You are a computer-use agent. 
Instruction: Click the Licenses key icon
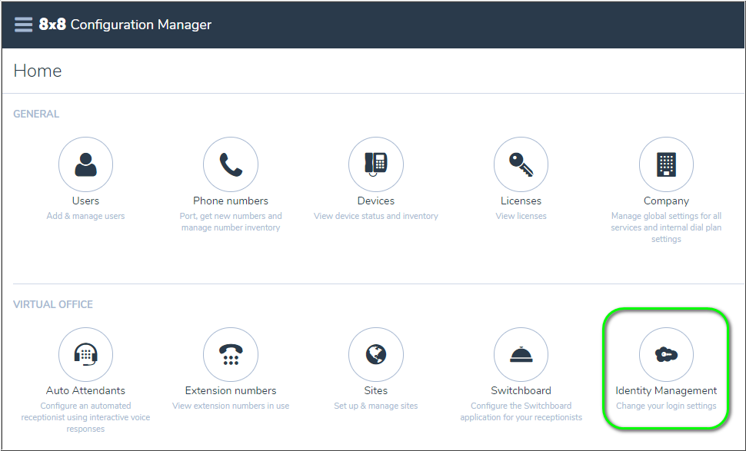click(521, 164)
